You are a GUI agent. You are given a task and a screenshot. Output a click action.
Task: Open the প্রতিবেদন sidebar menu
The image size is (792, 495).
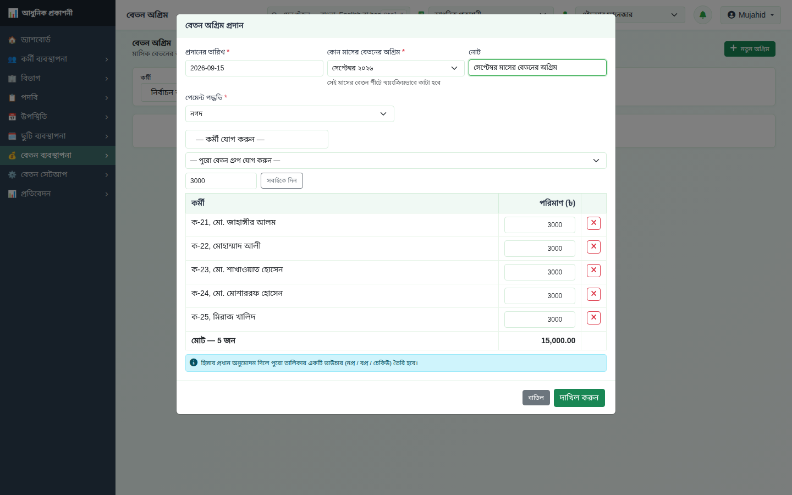click(58, 194)
